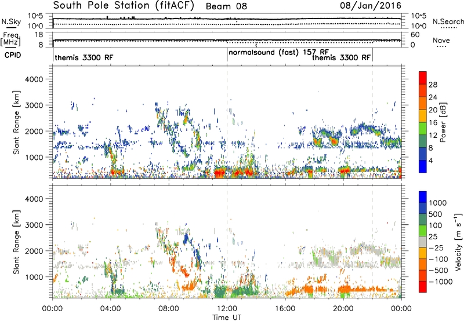Click the "08:00" time tick label
464x321 pixels.
(169, 309)
